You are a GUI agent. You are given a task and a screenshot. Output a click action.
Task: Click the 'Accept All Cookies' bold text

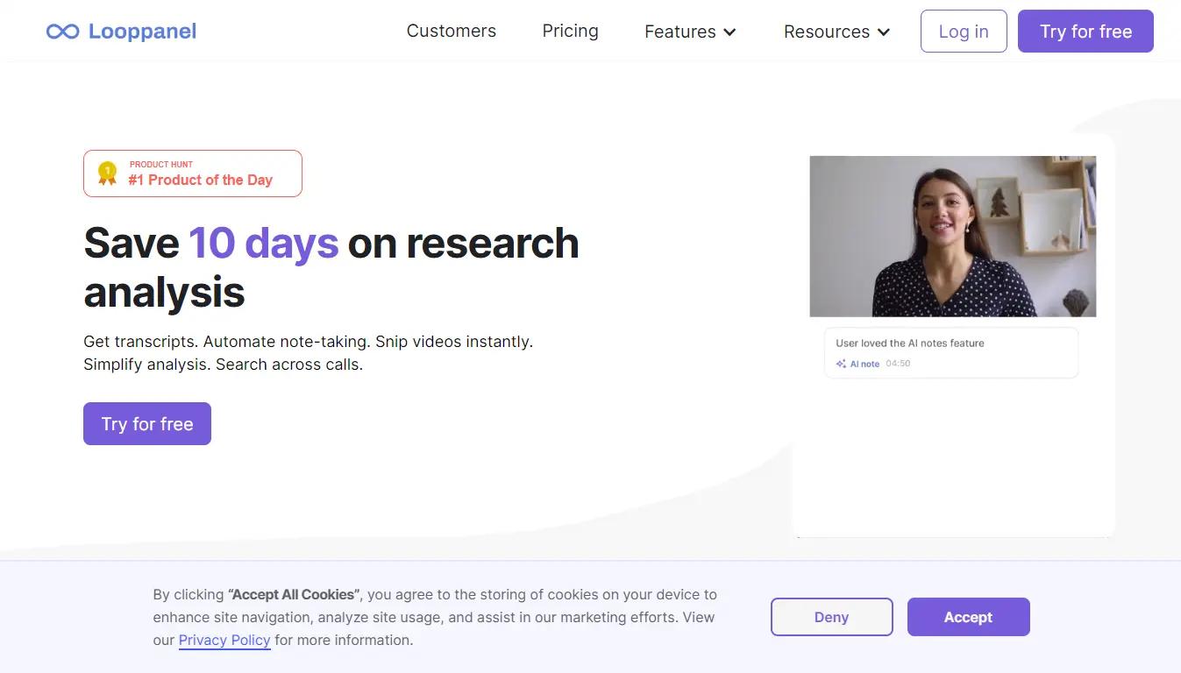click(294, 594)
